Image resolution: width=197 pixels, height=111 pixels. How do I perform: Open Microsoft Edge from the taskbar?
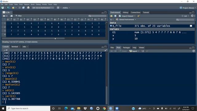point(66,108)
